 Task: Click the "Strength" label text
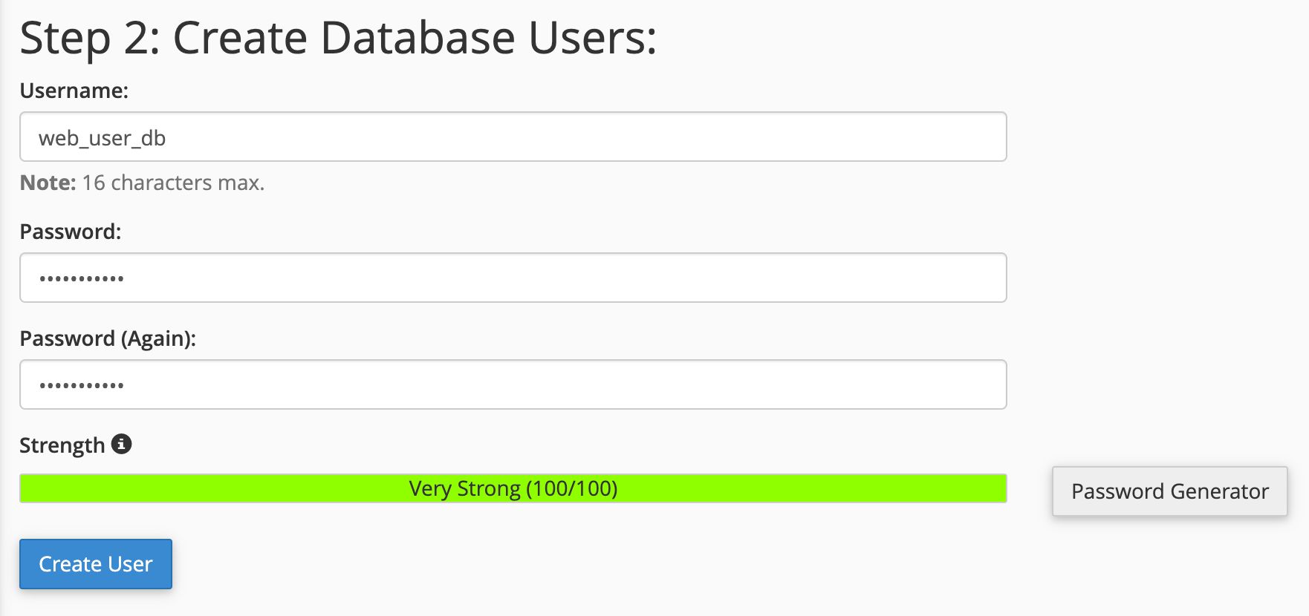click(62, 445)
